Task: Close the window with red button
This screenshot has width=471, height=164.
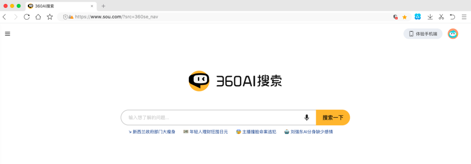Action: coord(5,6)
